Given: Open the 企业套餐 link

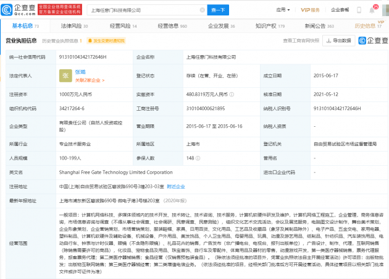Looking at the screenshot, I should tap(340, 10).
